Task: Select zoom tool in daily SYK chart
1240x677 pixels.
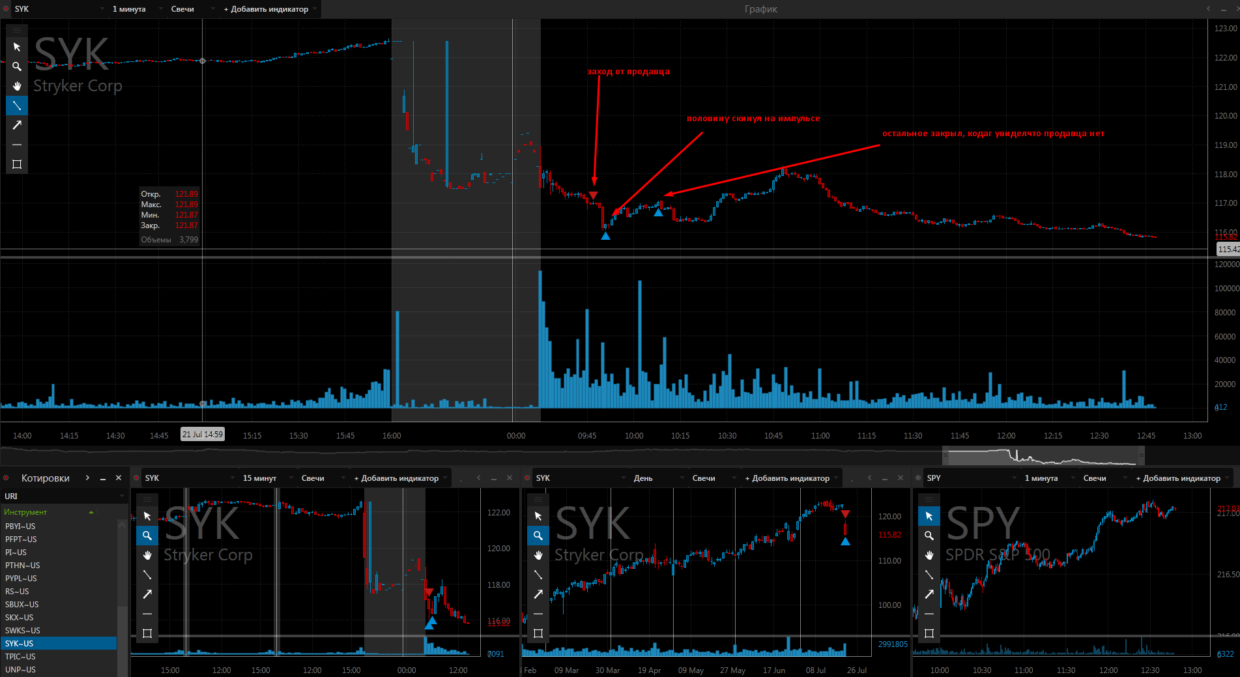Action: [x=538, y=536]
